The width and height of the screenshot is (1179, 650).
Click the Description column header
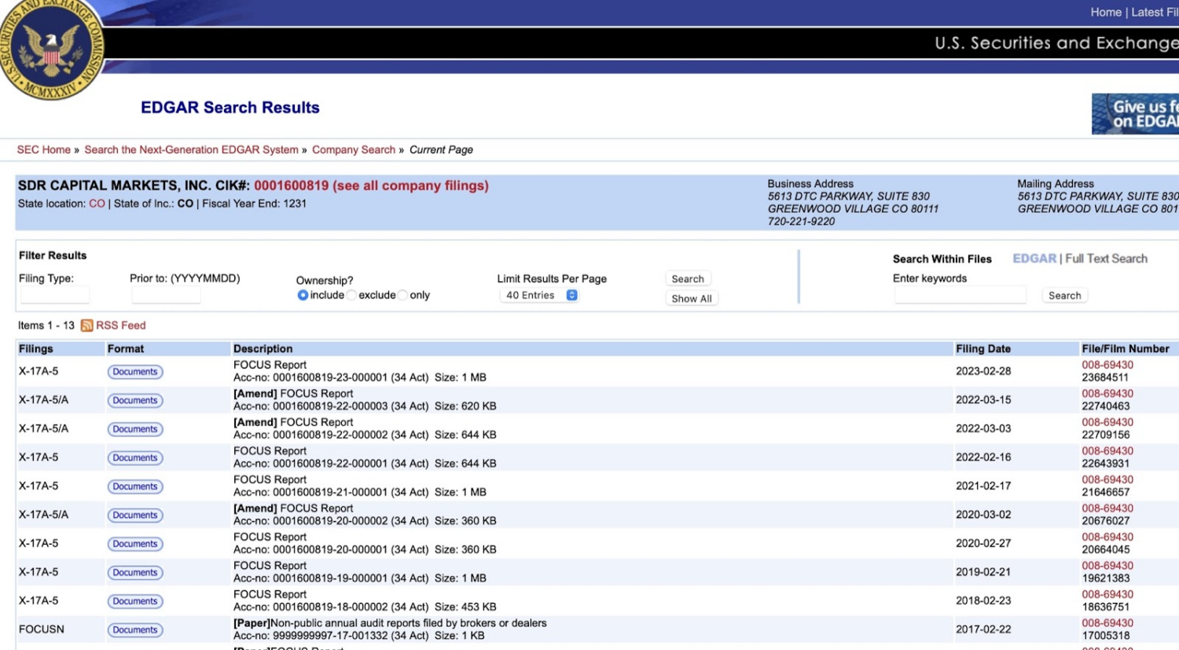(x=263, y=349)
